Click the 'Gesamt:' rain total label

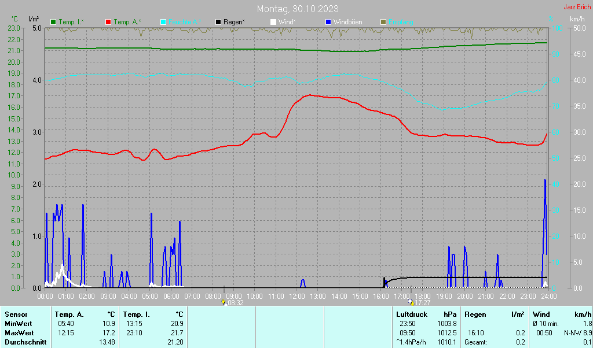pyautogui.click(x=476, y=342)
